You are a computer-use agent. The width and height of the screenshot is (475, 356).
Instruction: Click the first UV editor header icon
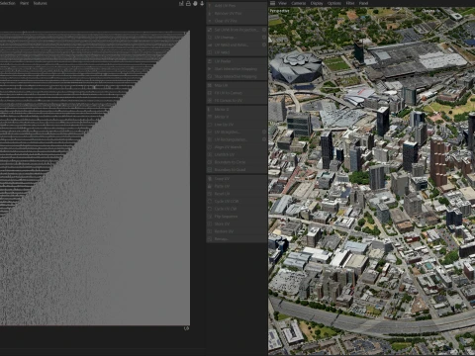[181, 3]
